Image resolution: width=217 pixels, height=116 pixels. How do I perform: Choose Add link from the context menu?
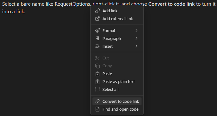pos(117,11)
